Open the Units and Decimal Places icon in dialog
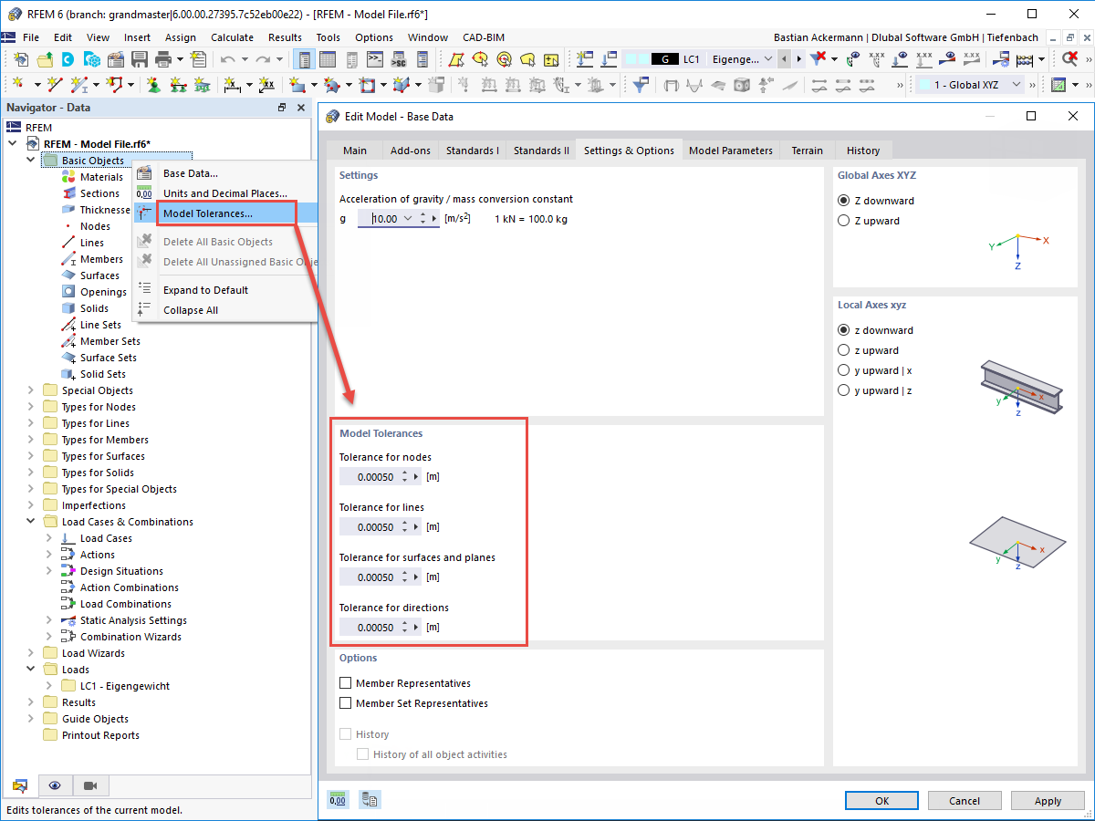The height and width of the screenshot is (821, 1095). point(338,799)
